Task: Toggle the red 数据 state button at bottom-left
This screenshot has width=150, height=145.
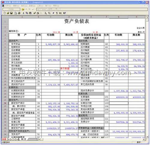Action: pyautogui.click(x=4, y=139)
